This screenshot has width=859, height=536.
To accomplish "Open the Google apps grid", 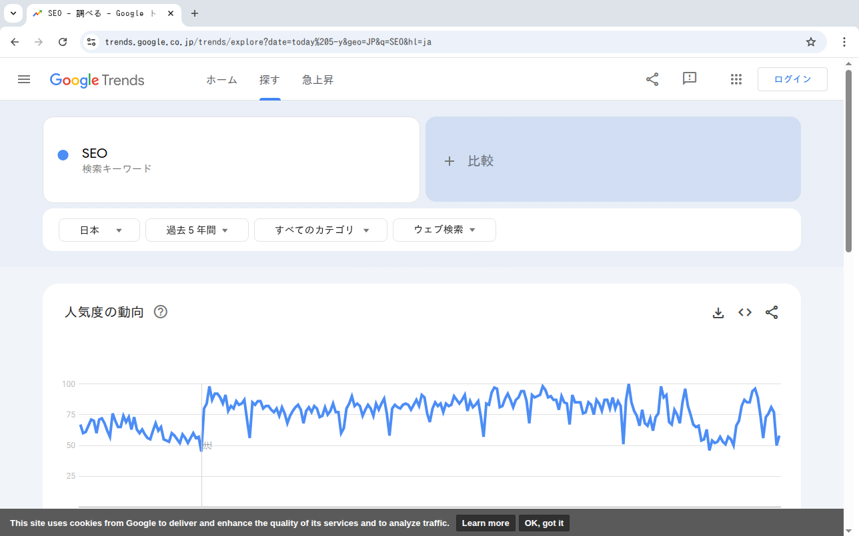I will [x=736, y=79].
